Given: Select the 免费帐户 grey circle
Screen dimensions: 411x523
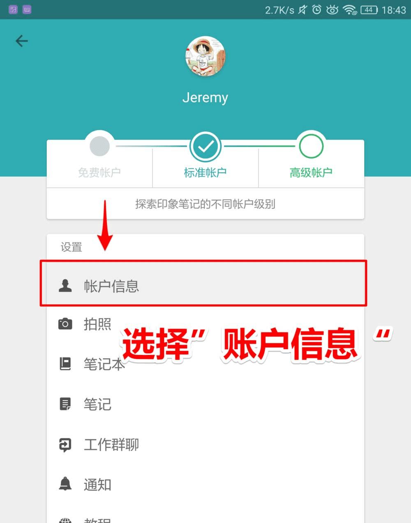Looking at the screenshot, I should click(99, 146).
